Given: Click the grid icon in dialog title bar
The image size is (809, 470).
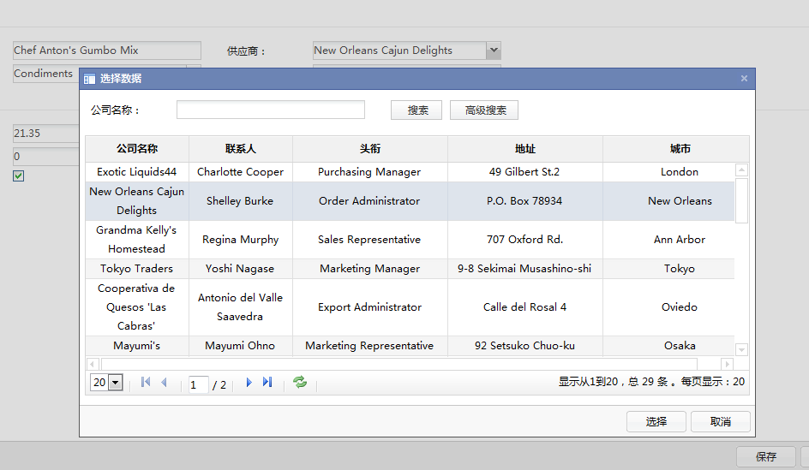Looking at the screenshot, I should [89, 79].
